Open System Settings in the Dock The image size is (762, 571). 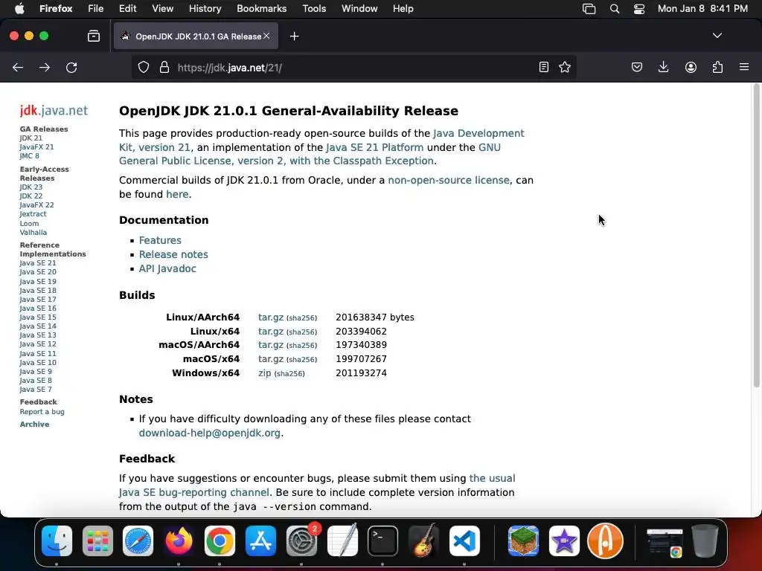(x=301, y=541)
